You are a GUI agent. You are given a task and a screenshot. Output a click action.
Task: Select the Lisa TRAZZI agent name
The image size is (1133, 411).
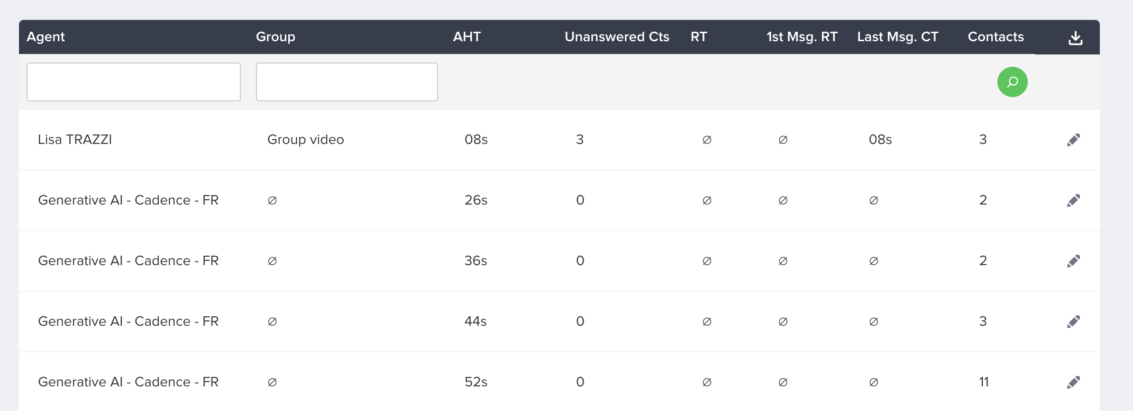tap(75, 140)
